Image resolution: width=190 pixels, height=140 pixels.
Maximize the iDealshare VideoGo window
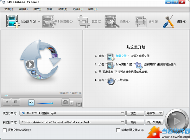click(175, 2)
